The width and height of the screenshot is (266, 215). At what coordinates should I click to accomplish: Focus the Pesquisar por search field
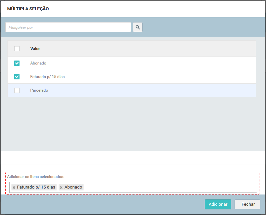pyautogui.click(x=68, y=27)
